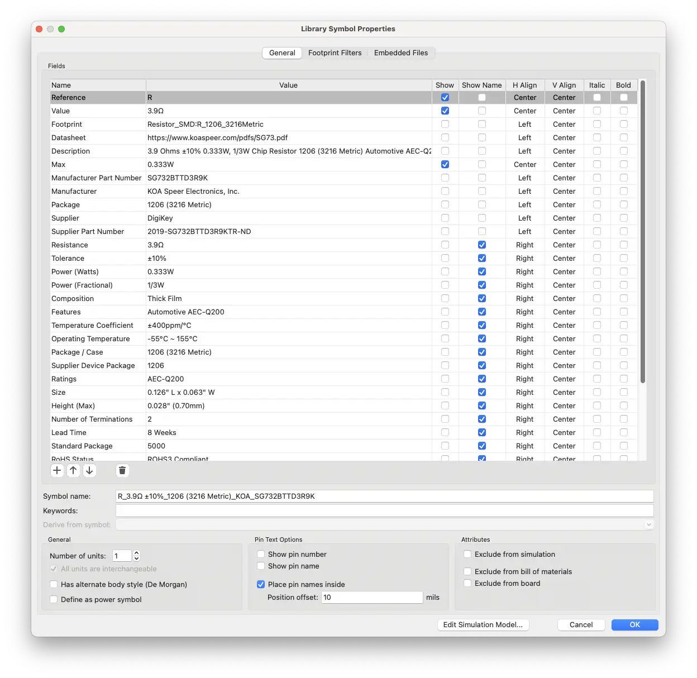Click the Number of units stepper arrows
The width and height of the screenshot is (697, 678).
[x=137, y=556]
